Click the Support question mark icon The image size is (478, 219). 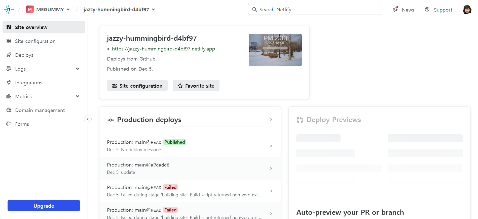pos(427,9)
